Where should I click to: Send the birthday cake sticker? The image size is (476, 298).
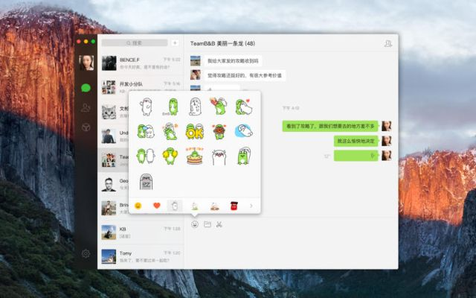pos(194,156)
